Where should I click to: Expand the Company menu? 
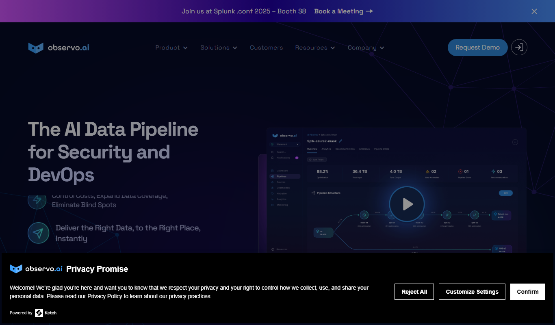click(366, 48)
